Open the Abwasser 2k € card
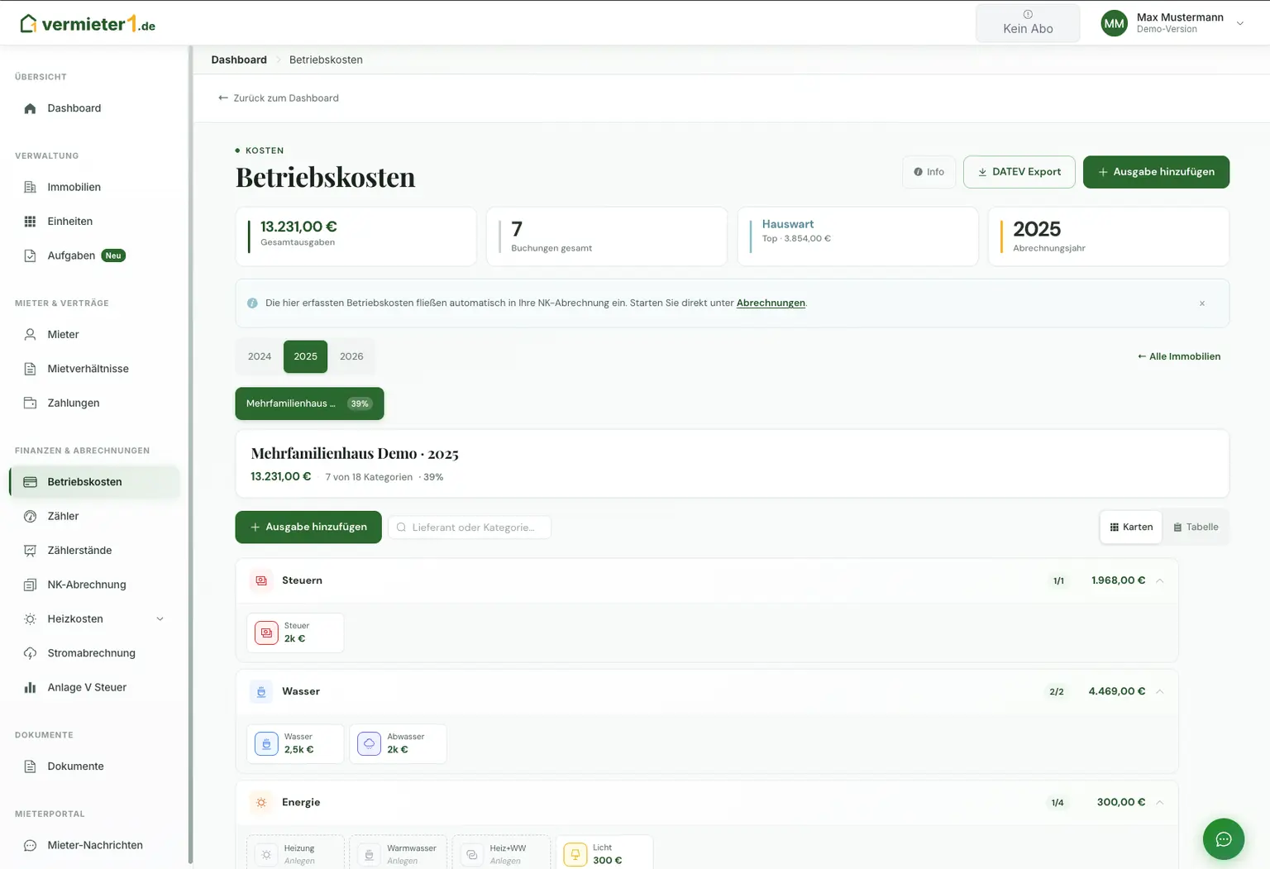Screen dimensions: 1270x869 (x=399, y=744)
